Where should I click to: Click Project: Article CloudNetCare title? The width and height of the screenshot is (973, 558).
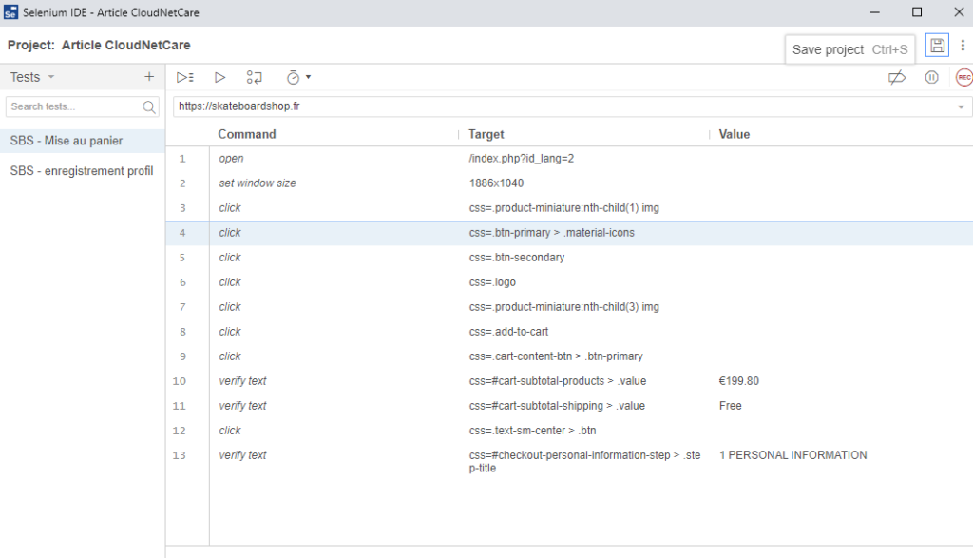click(x=99, y=45)
